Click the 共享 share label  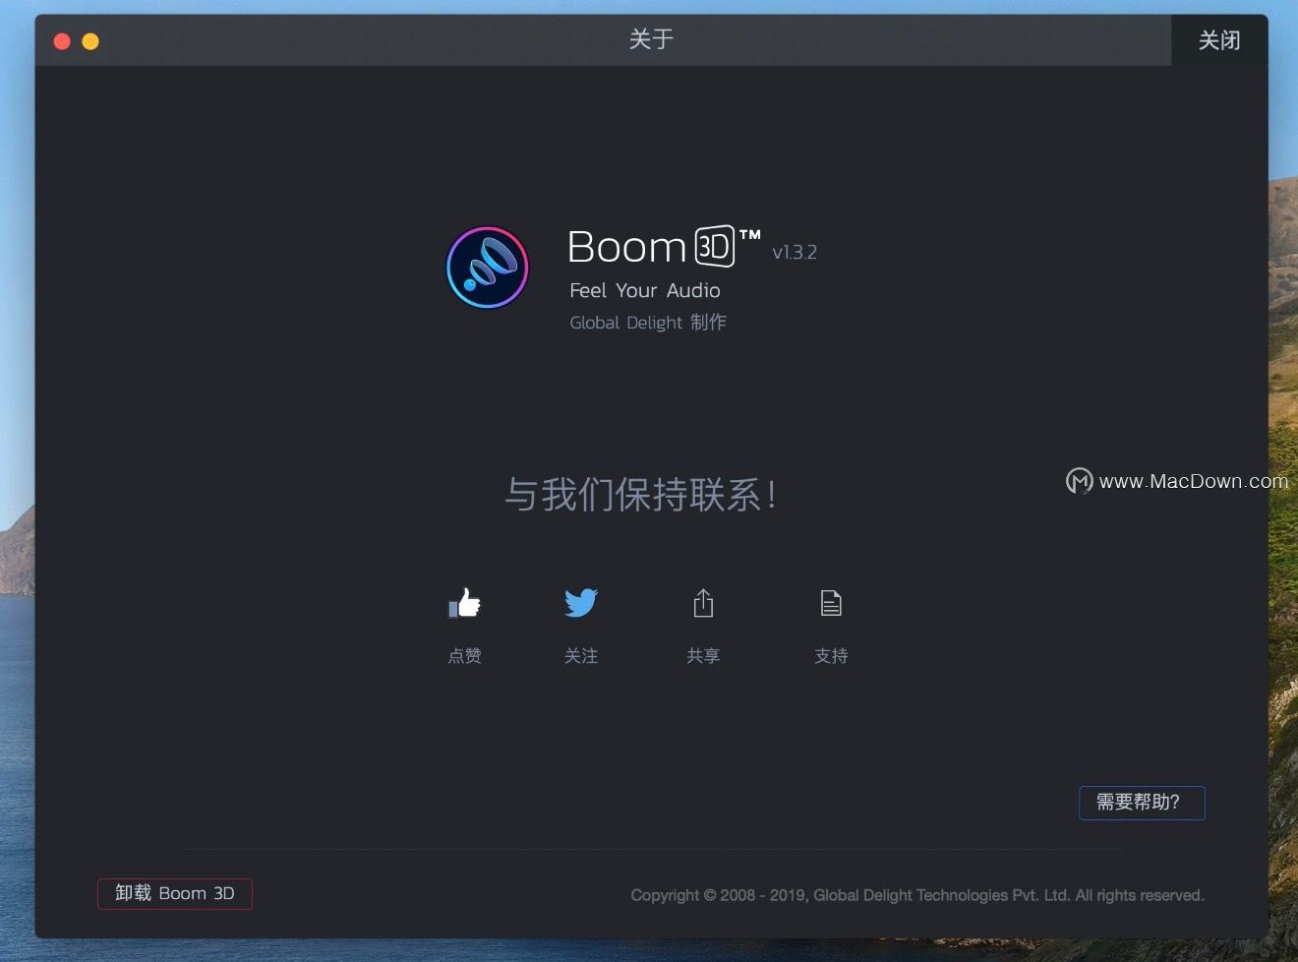(x=703, y=656)
